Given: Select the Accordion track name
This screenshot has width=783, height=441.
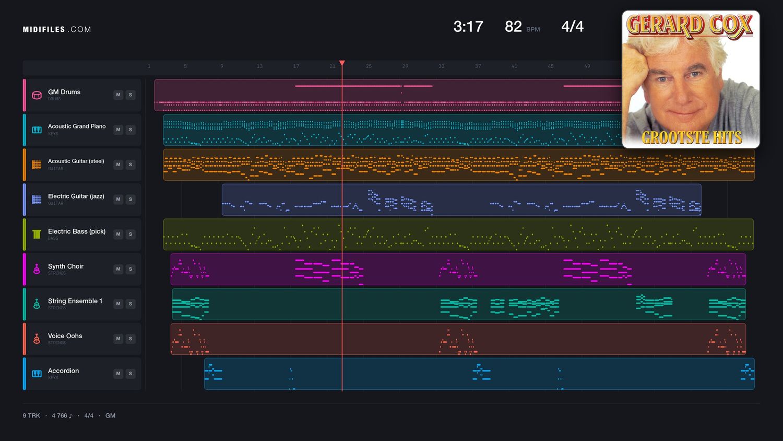Looking at the screenshot, I should coord(64,371).
